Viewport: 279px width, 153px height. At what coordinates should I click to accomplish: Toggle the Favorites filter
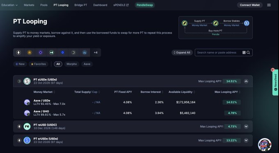pyautogui.click(x=39, y=64)
